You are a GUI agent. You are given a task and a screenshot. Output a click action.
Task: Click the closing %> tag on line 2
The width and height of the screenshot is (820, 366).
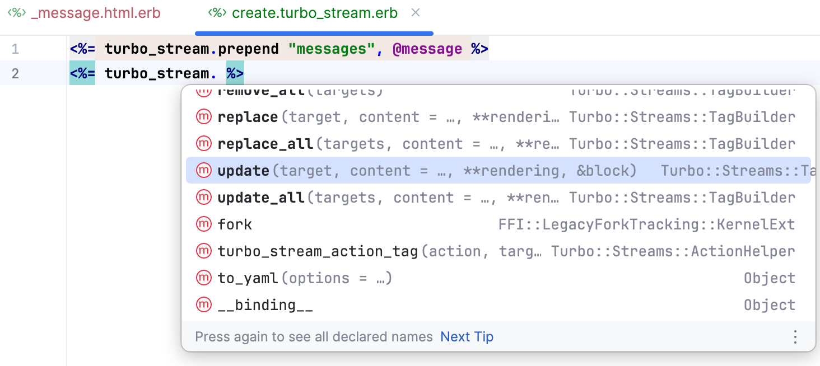(235, 73)
